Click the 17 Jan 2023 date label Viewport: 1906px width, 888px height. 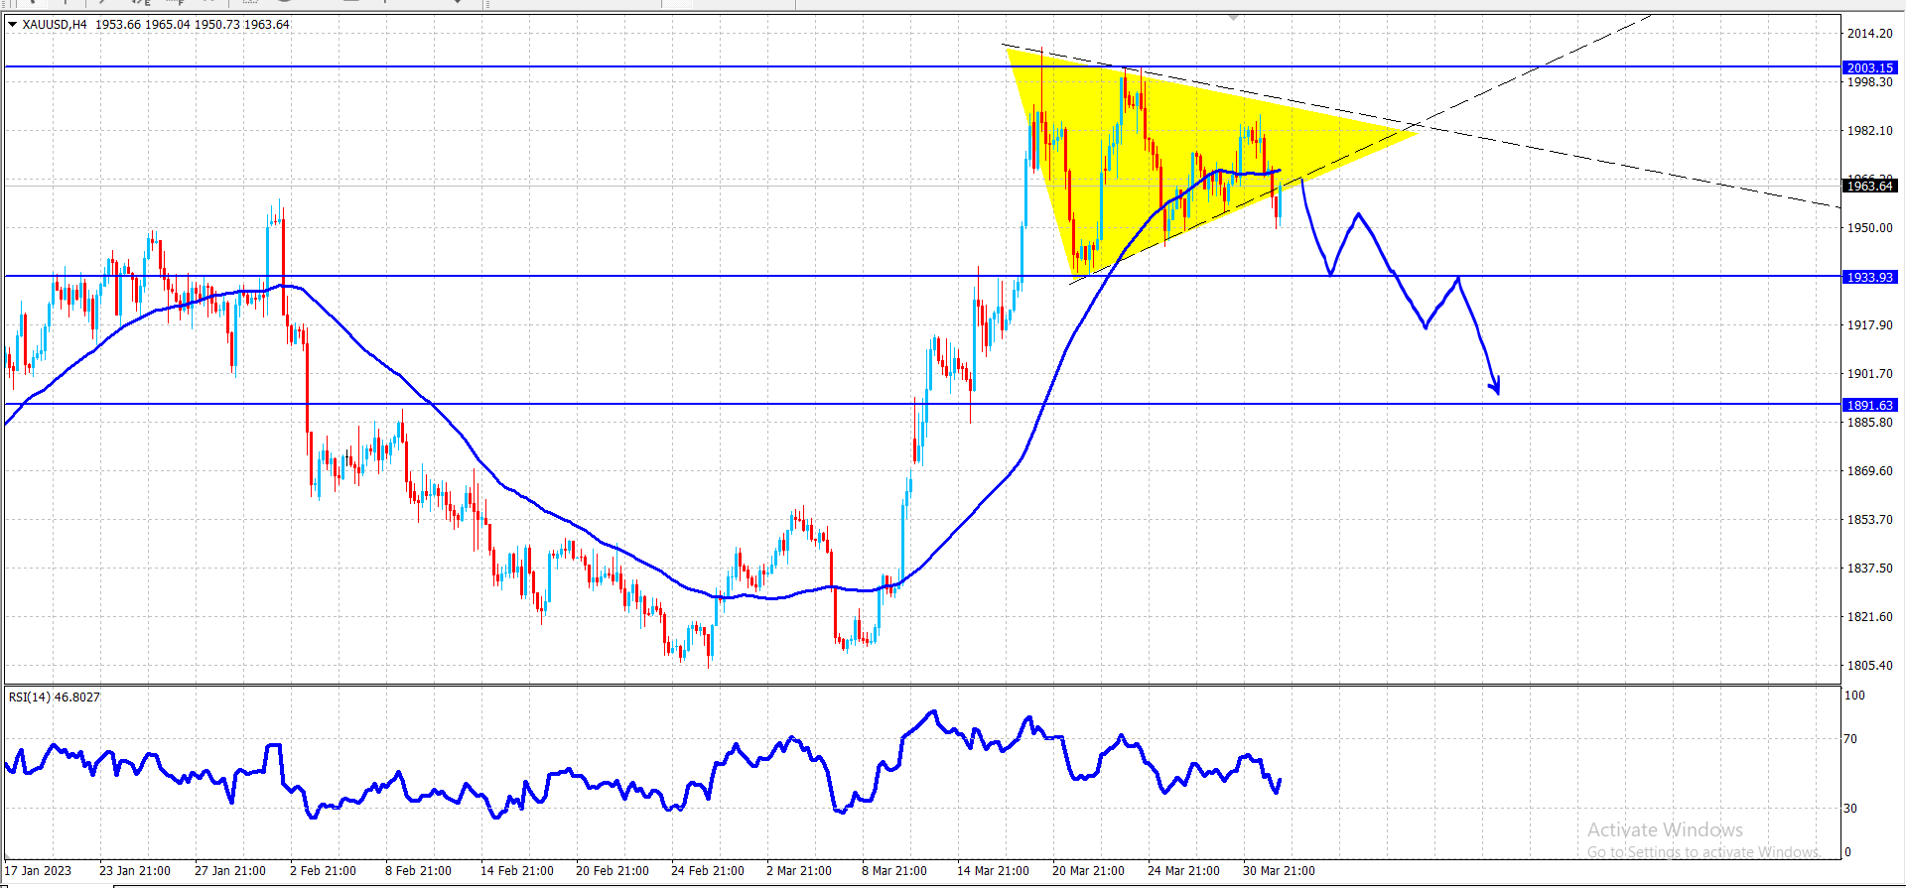(38, 871)
